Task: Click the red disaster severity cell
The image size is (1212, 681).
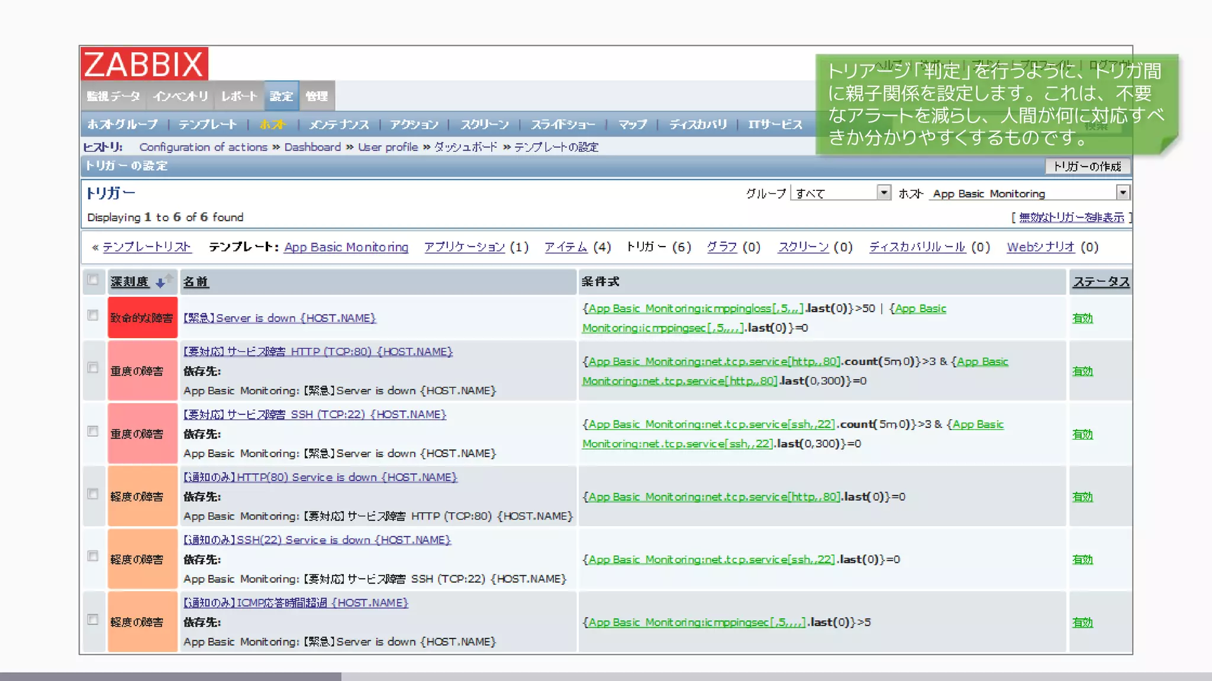Action: point(142,318)
